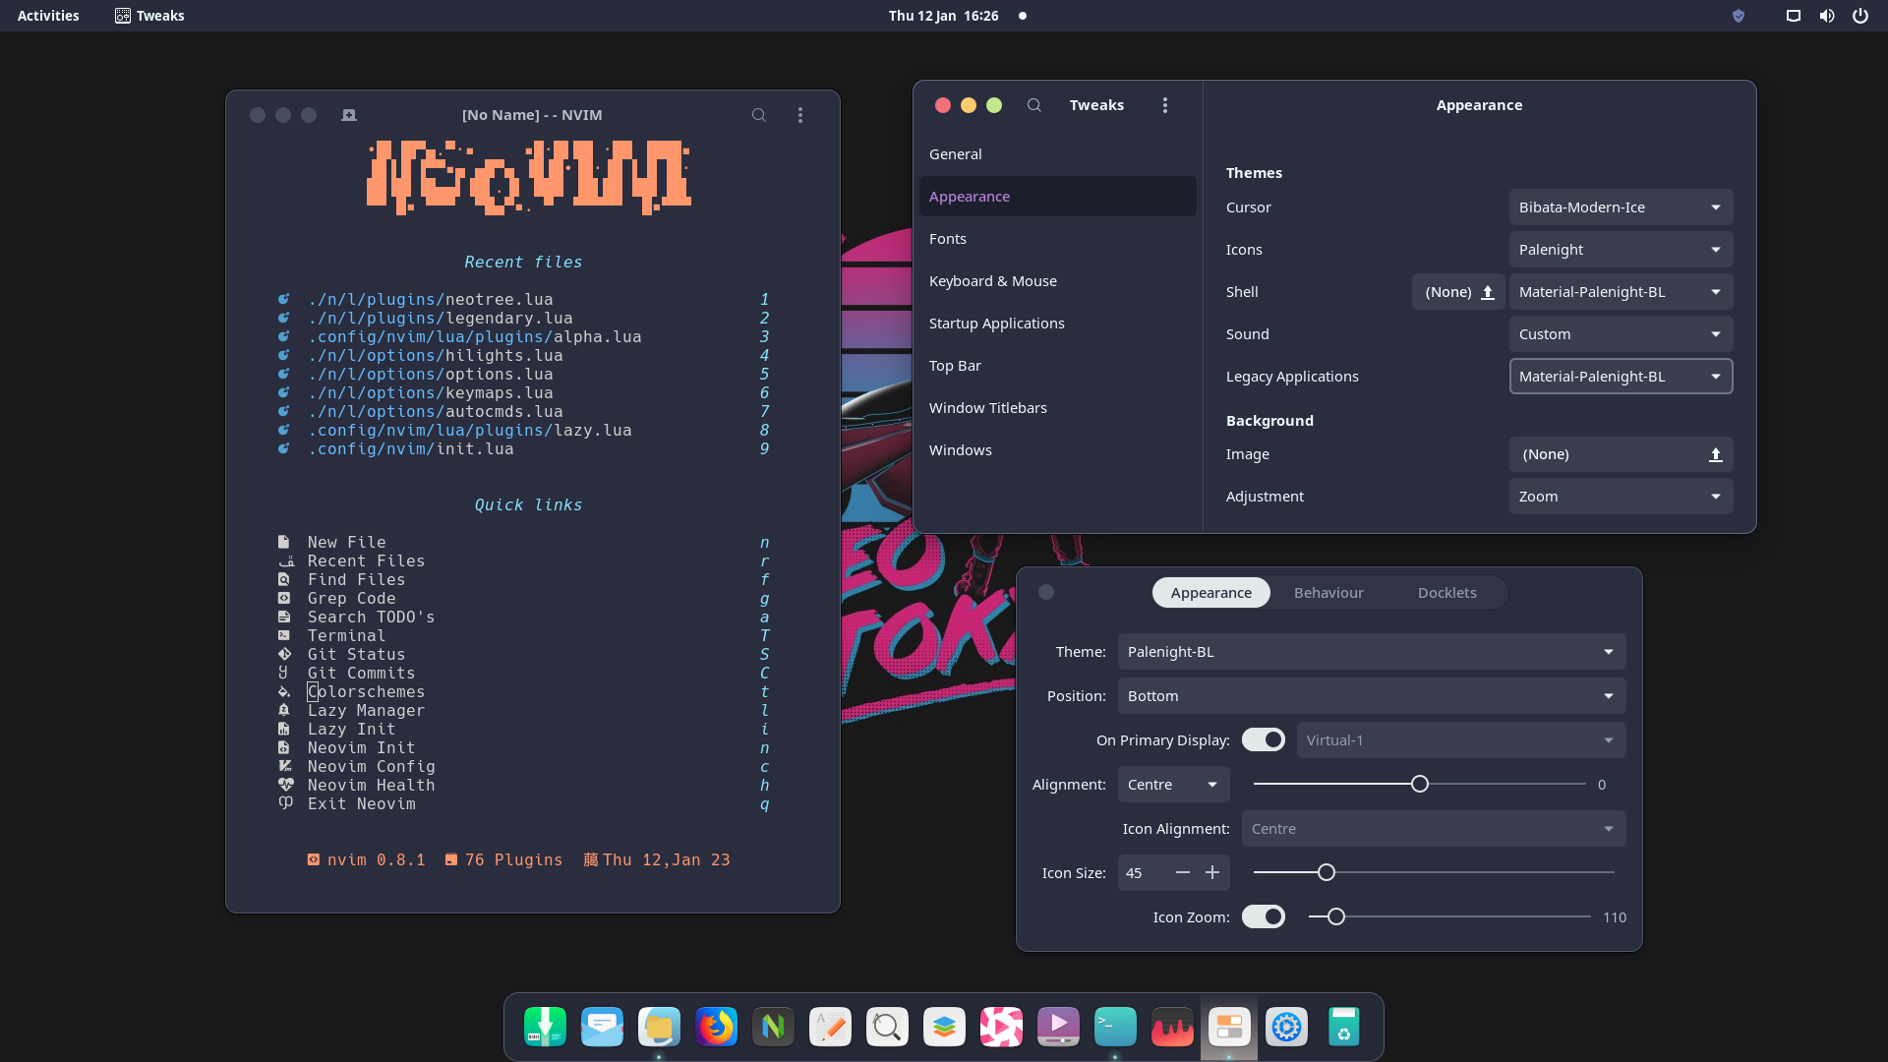Screen dimensions: 1888x1062
Task: Open the blue gear settings dock icon
Action: pyautogui.click(x=1286, y=1027)
